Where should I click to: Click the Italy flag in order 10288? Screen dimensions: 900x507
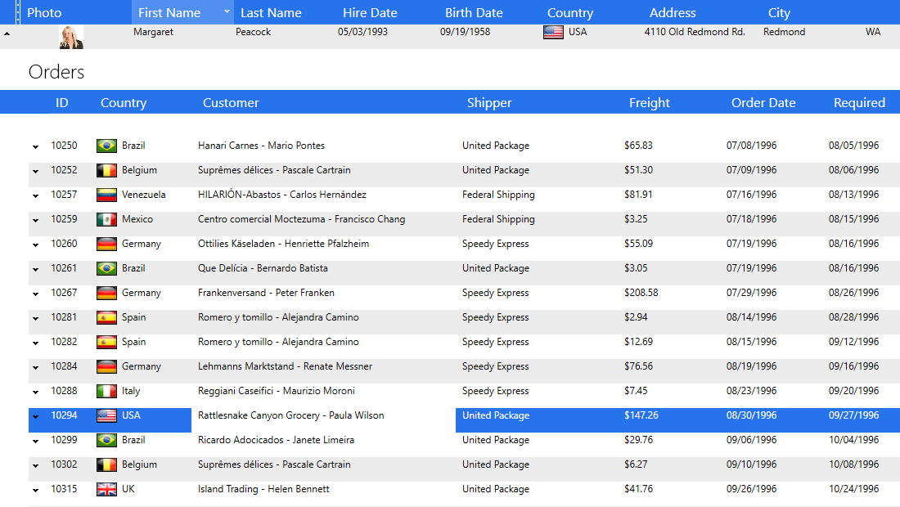click(106, 392)
